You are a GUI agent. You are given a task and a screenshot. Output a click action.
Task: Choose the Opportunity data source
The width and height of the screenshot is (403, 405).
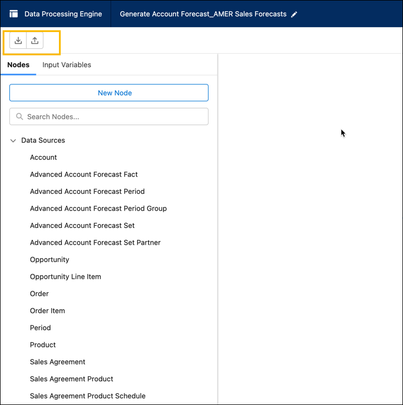(x=50, y=259)
